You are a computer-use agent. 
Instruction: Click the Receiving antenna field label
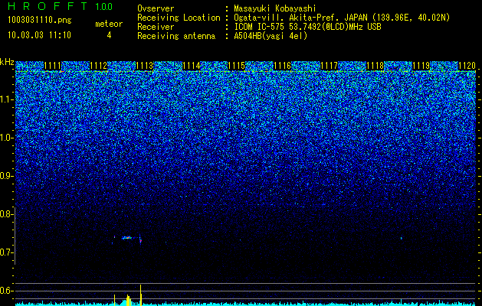point(176,36)
